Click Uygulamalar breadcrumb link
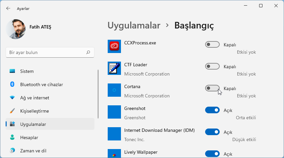This screenshot has height=158, width=284. [134, 26]
